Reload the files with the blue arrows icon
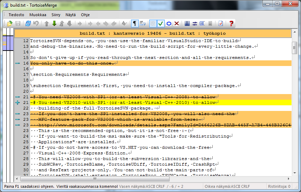This screenshot has height=192, width=301. click(x=28, y=24)
